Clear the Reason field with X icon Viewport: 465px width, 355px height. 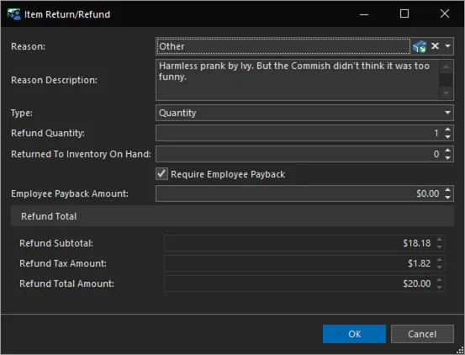[x=435, y=46]
